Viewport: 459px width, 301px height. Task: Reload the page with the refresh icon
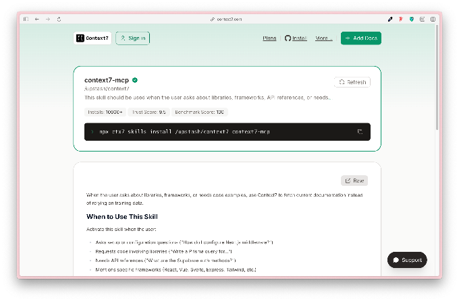click(59, 20)
